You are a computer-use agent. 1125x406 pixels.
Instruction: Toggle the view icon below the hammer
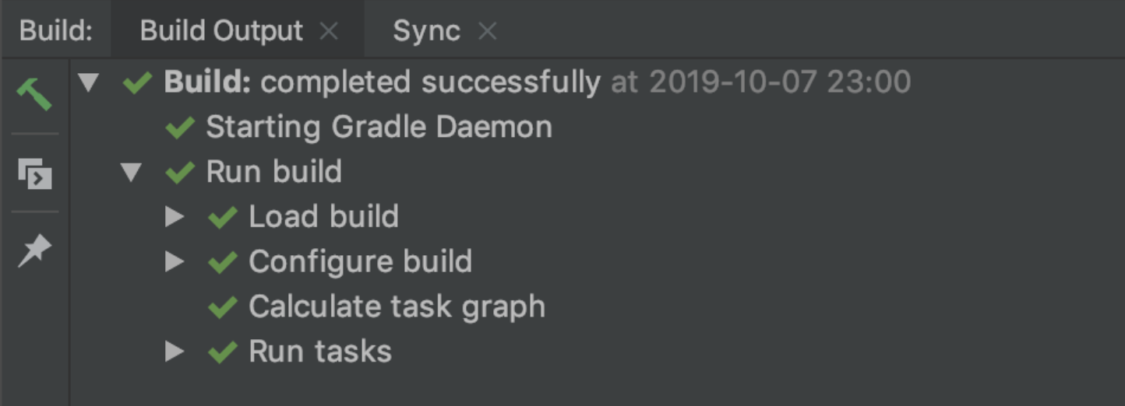tap(35, 173)
